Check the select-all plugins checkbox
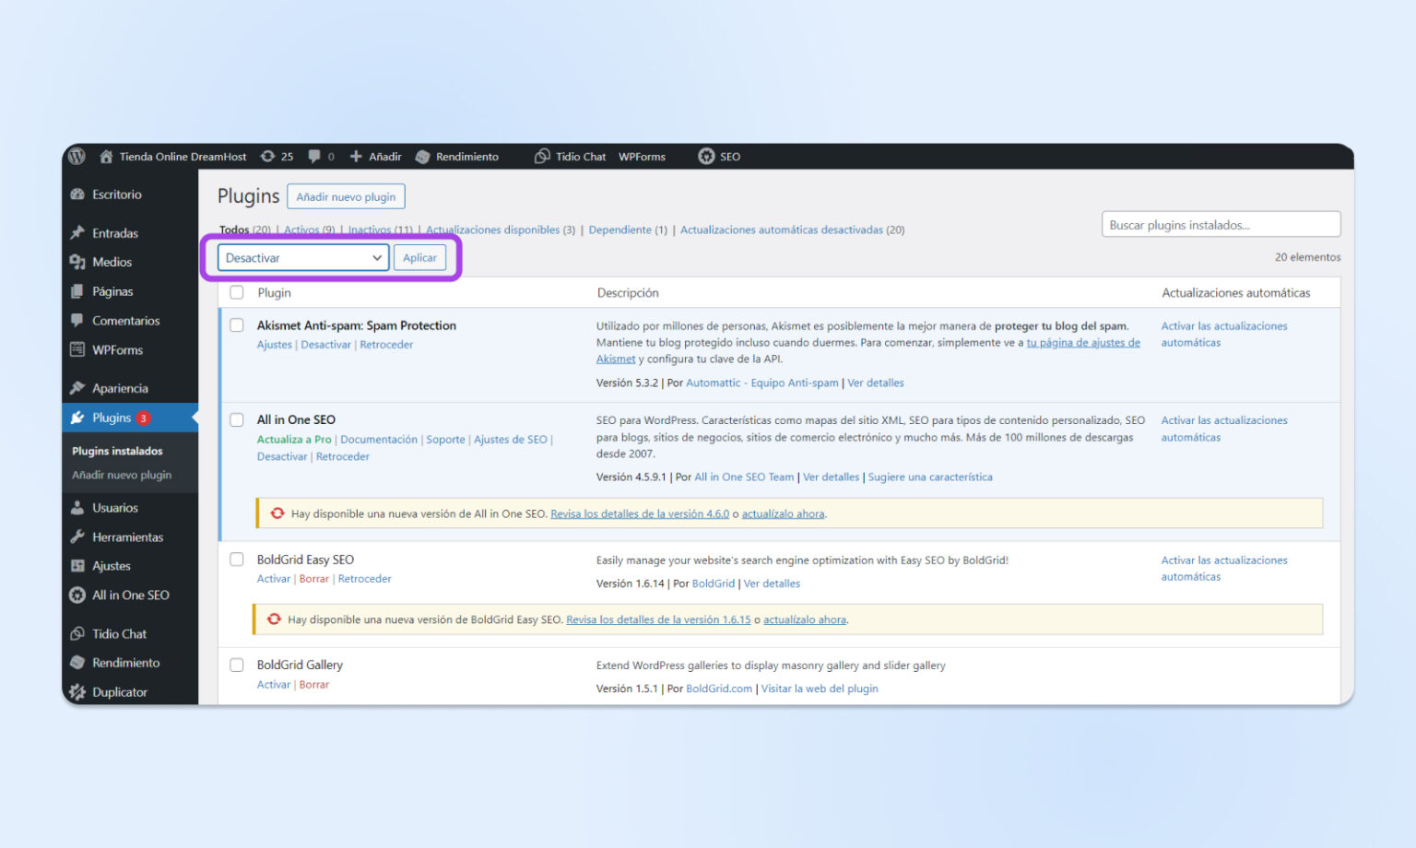Screen dimensions: 1416x848 click(236, 292)
